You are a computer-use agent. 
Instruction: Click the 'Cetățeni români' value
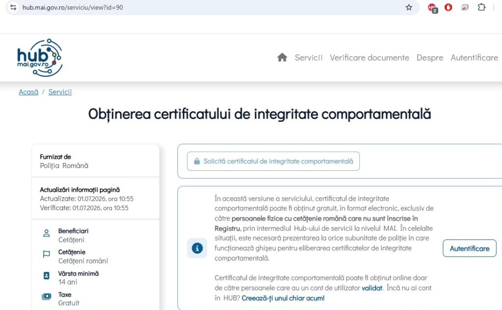[83, 261]
